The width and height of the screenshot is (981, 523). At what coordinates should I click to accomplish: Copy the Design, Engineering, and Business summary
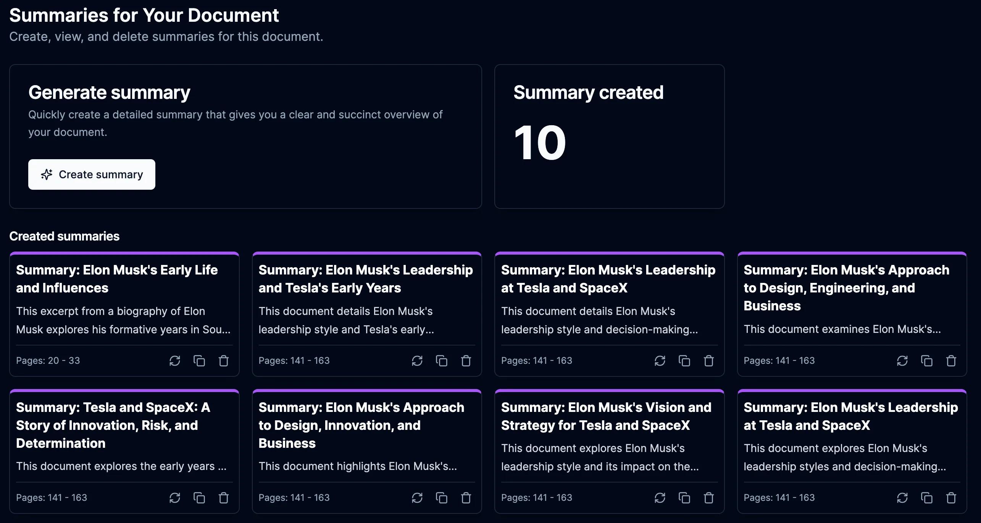[x=927, y=361]
